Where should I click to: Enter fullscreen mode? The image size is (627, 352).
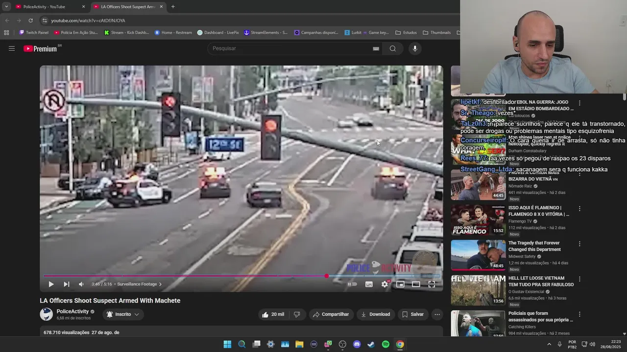pos(432,284)
